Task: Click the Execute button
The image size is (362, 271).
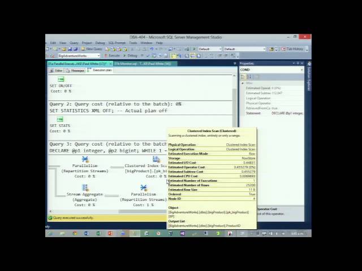Action: 112,55
